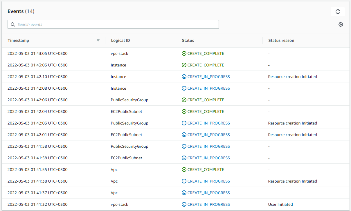The width and height of the screenshot is (351, 211).
Task: Select CREATE_IN_PROGRESS status at 01:42:10
Action: click(209, 77)
